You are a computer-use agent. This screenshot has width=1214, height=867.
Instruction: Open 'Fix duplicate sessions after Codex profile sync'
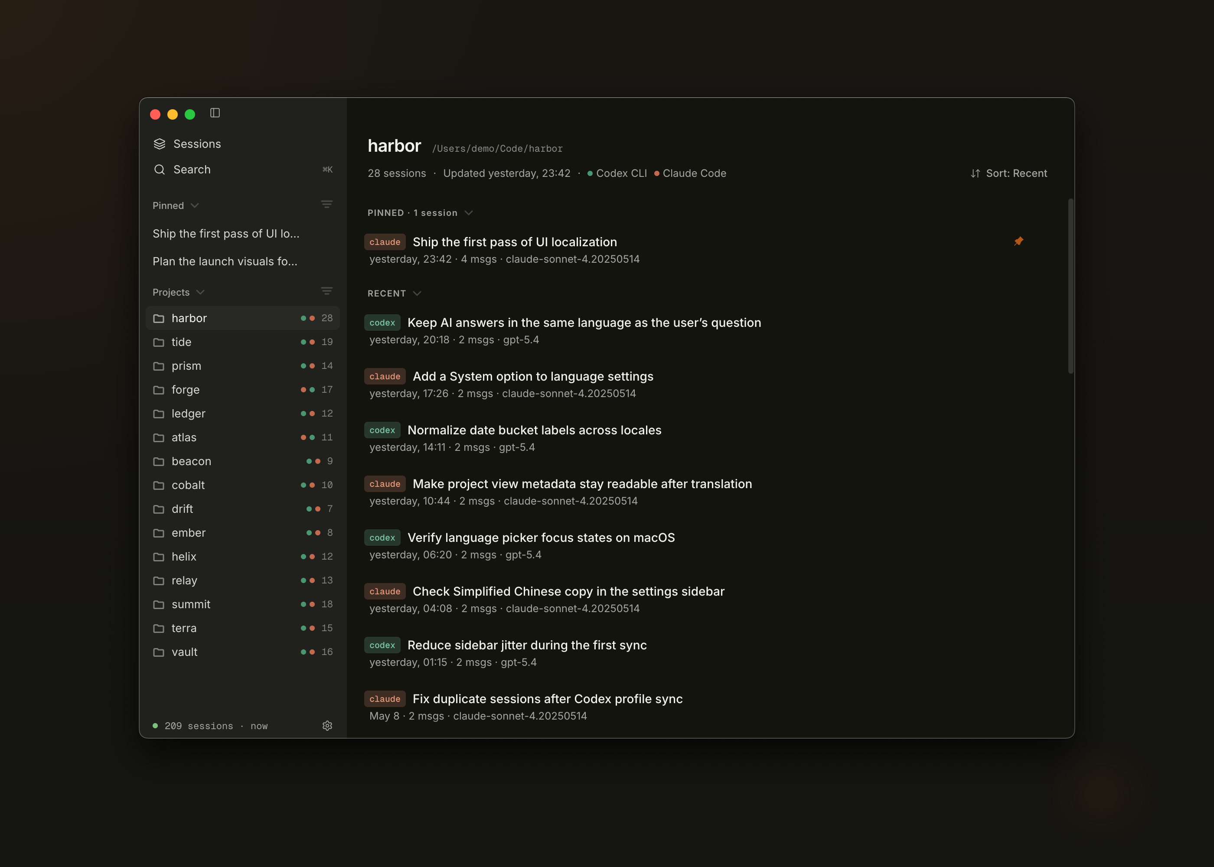[x=548, y=699]
